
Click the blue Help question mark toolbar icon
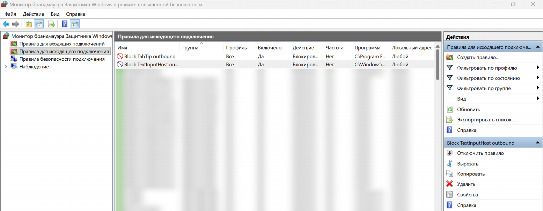tap(65, 24)
